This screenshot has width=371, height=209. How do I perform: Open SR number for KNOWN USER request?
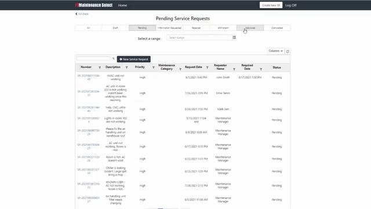pyautogui.click(x=89, y=186)
